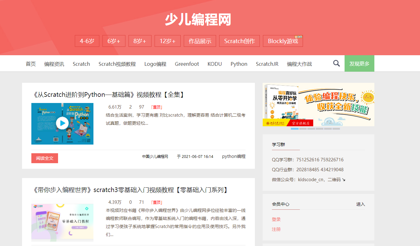Click the 于 2021-06-07 16:14 timestamp

(x=195, y=157)
